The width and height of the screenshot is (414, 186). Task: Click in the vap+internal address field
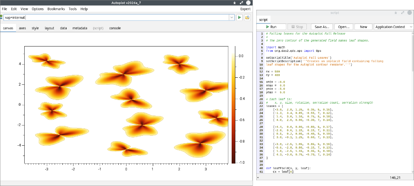pos(116,17)
